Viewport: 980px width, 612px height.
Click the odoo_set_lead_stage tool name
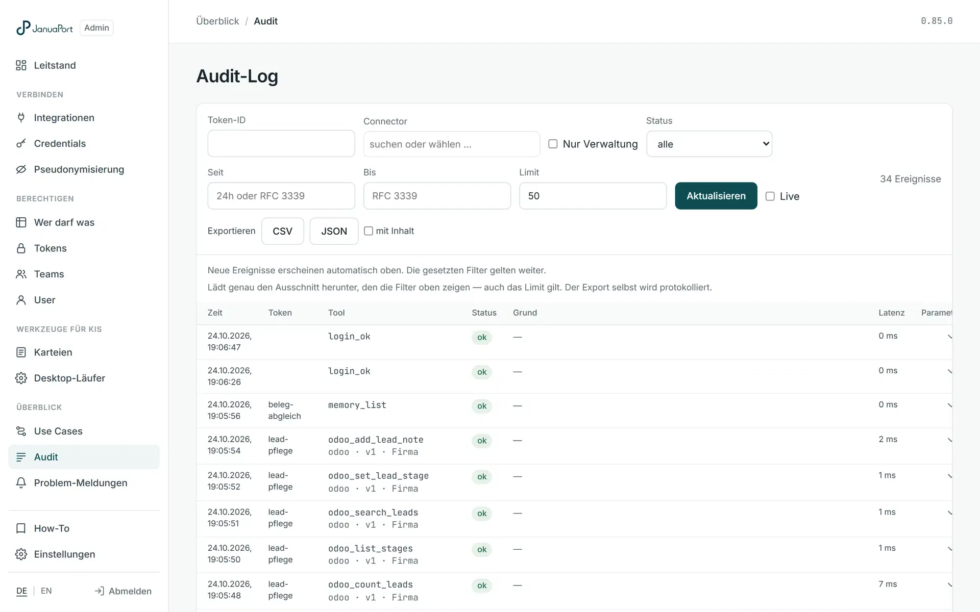378,476
